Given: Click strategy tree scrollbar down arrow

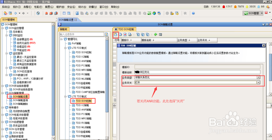Looking at the screenshot, I should tap(107, 138).
